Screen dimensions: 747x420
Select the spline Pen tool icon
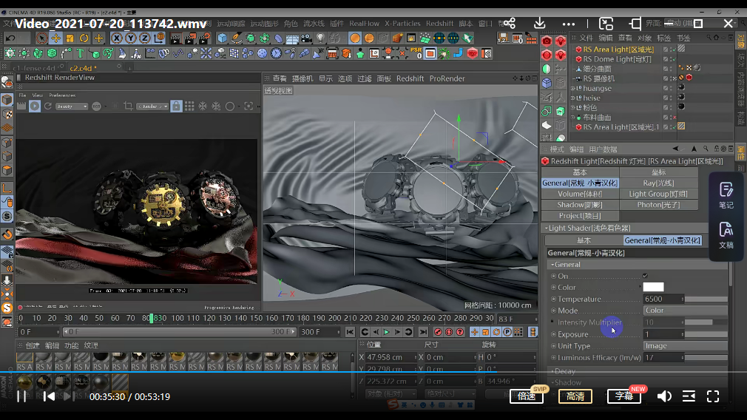236,38
